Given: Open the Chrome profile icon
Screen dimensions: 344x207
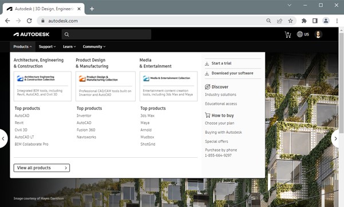Looking at the screenshot, I should coord(326,21).
